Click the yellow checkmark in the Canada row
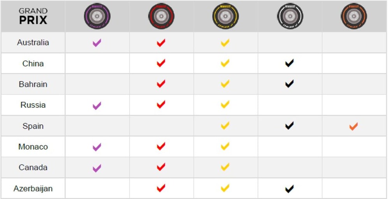The height and width of the screenshot is (199, 388). 225,168
